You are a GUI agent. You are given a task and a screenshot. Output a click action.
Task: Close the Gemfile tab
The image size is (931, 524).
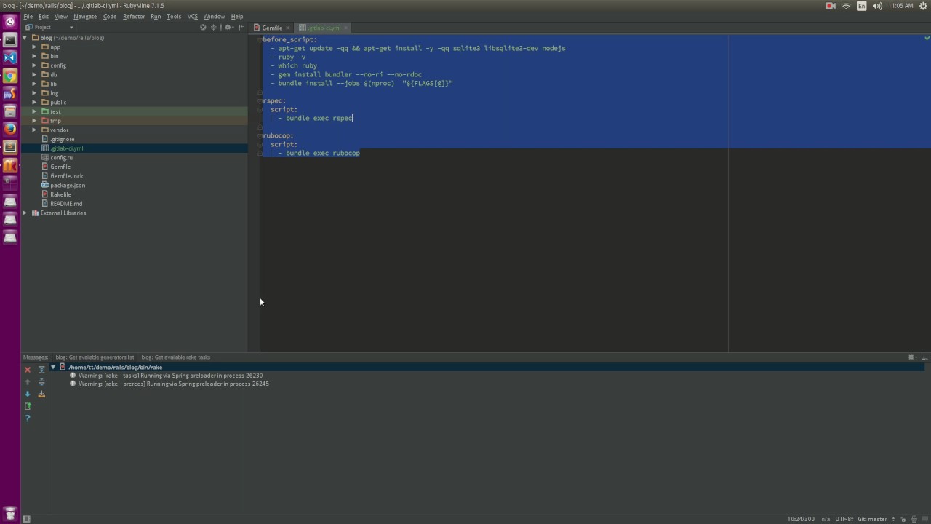click(x=288, y=28)
